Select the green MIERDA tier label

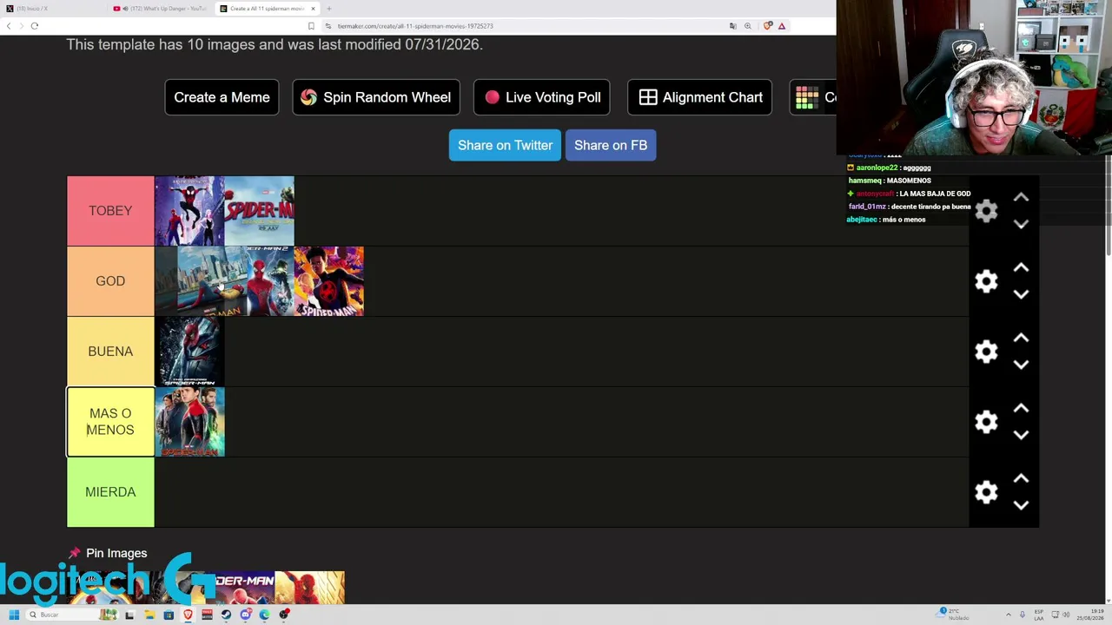click(x=110, y=492)
